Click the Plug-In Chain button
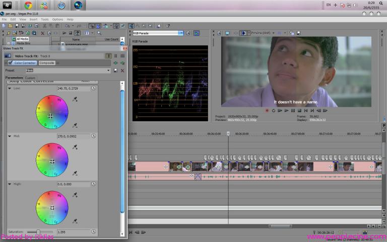The width and height of the screenshot is (387, 242). pos(115,63)
